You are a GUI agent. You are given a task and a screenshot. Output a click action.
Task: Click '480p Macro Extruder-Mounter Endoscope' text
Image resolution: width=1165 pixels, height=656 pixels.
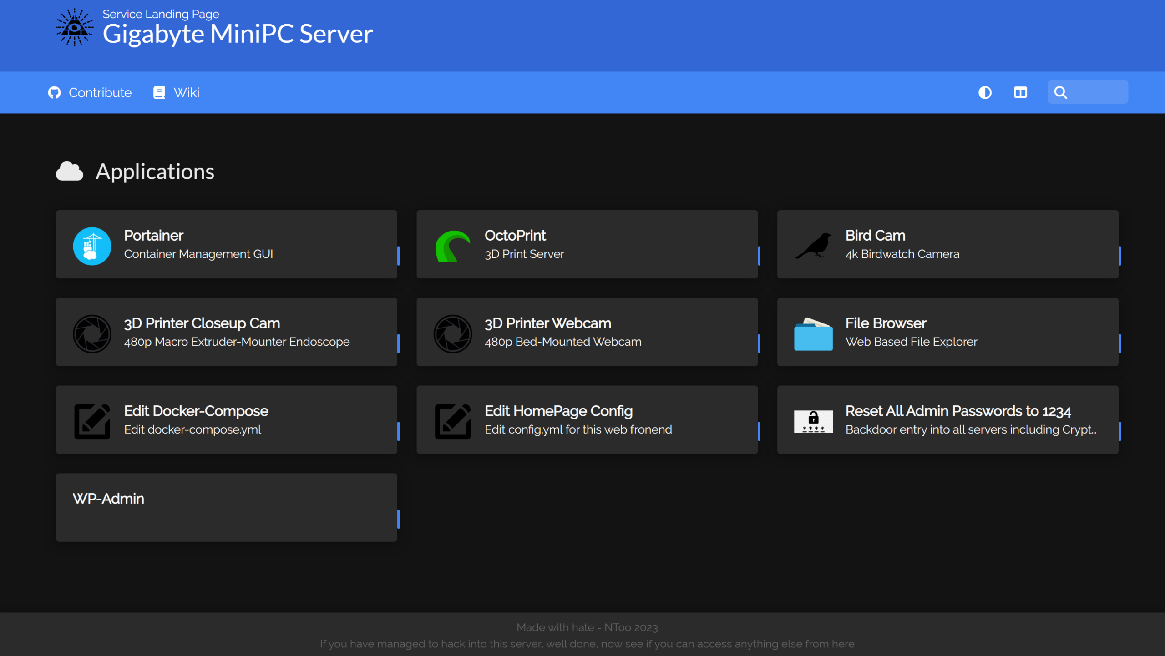tap(237, 342)
